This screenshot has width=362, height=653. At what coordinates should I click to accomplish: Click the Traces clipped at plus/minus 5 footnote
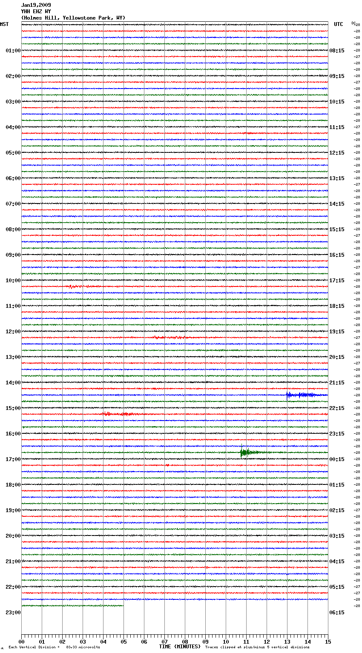(257, 647)
